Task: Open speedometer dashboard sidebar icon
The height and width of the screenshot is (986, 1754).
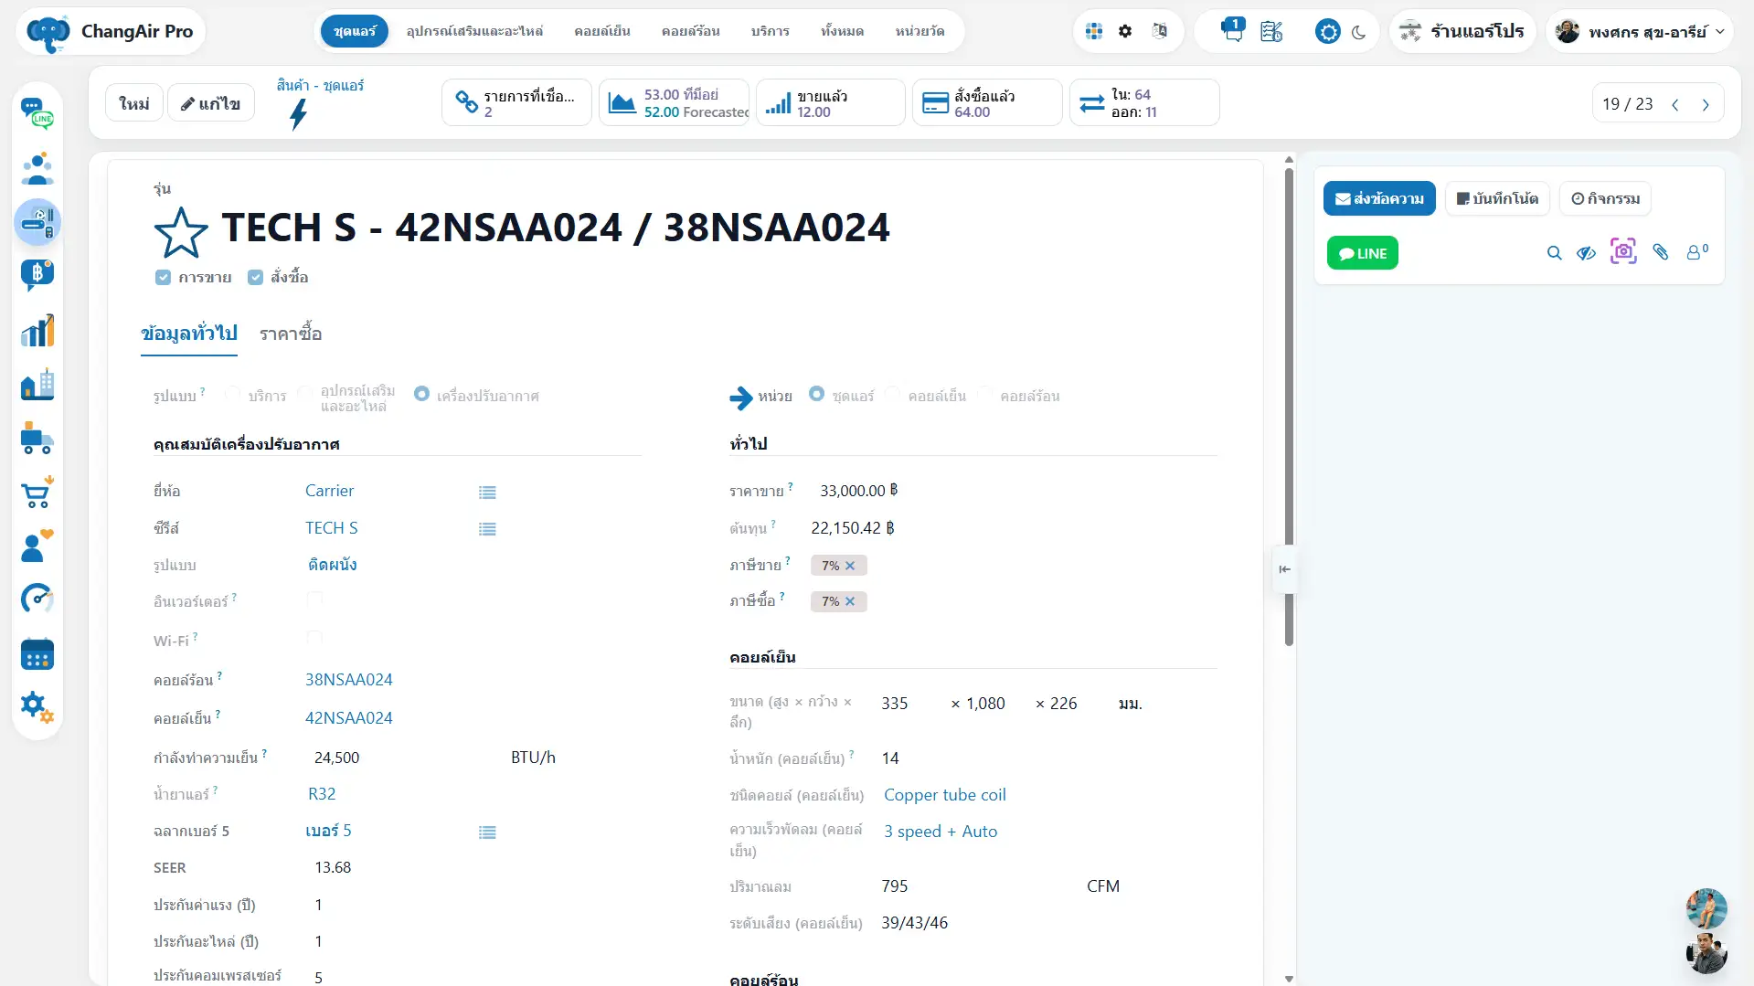Action: (37, 599)
